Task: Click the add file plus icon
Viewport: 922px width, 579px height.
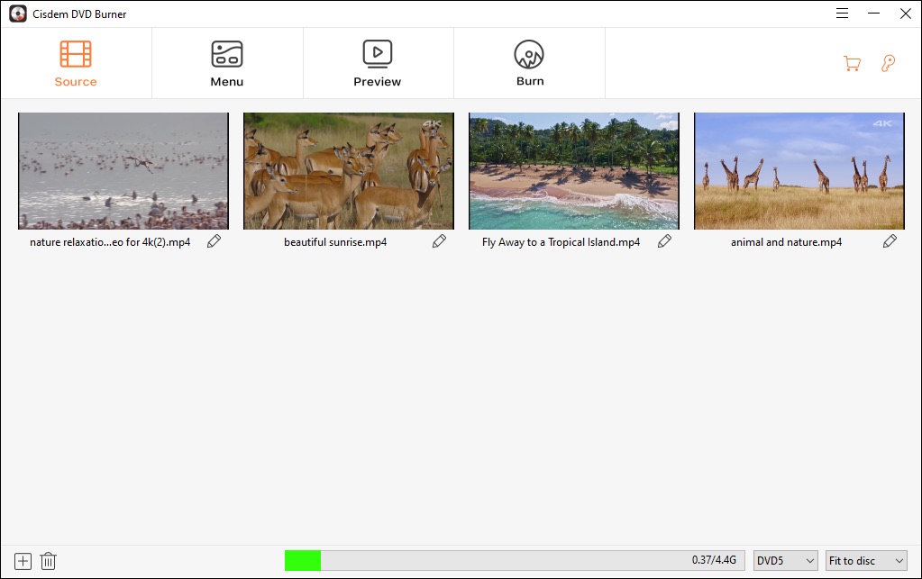Action: pos(23,561)
